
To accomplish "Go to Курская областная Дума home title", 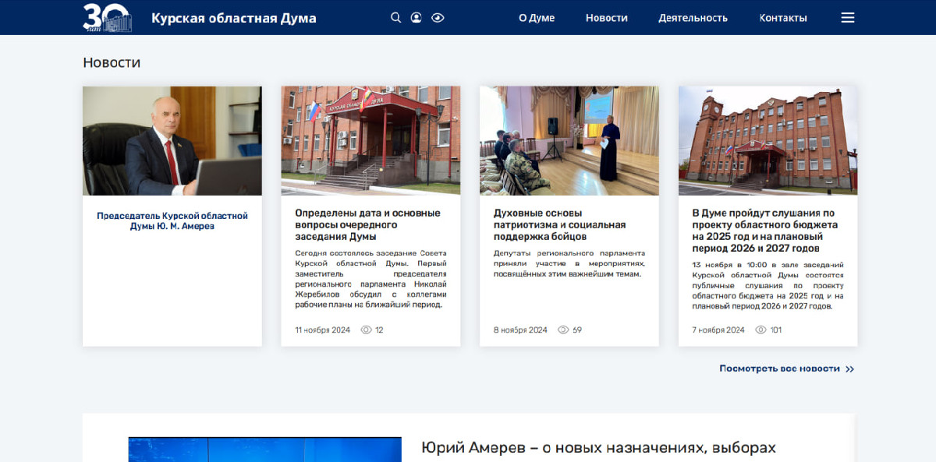I will [x=234, y=18].
